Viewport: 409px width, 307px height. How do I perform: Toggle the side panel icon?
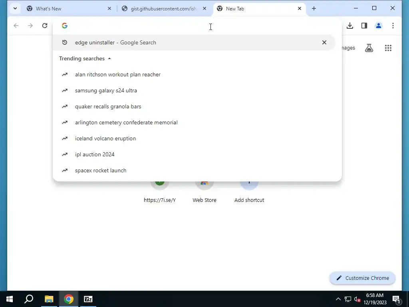364,26
